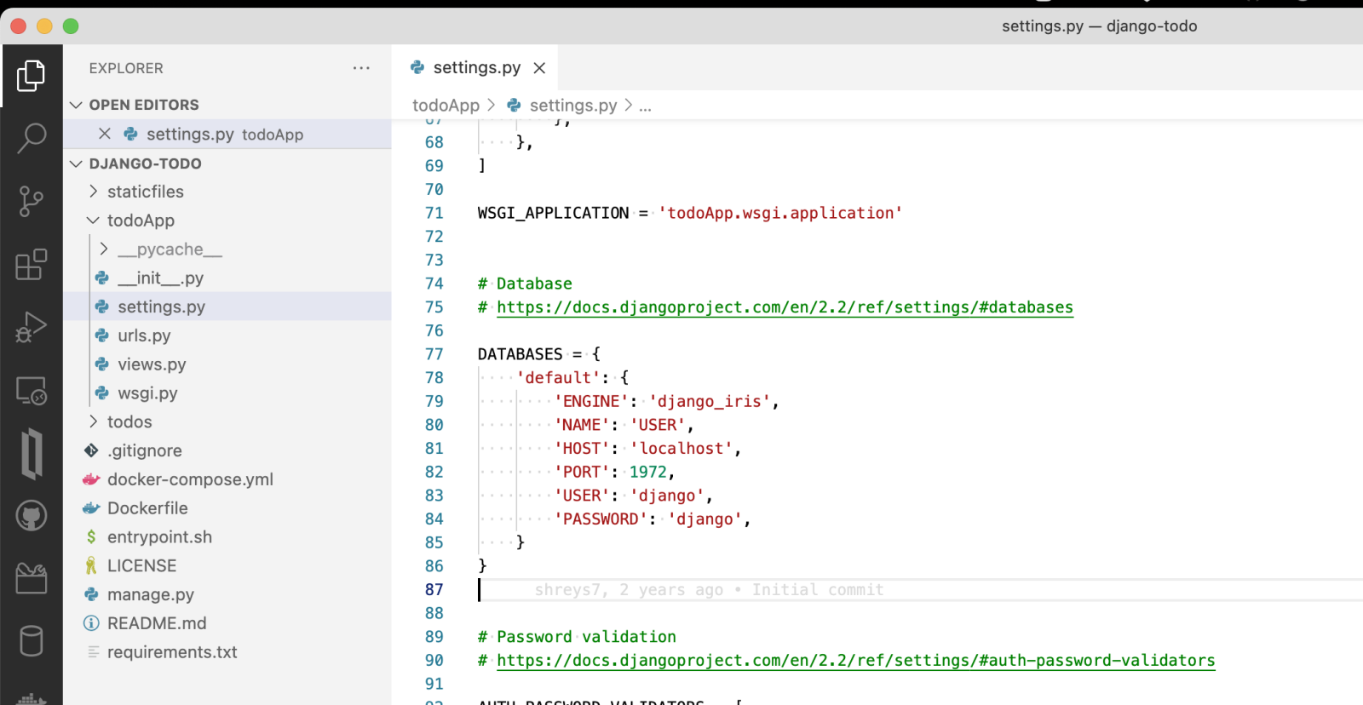
Task: Open the Remote Explorer view
Action: point(31,391)
